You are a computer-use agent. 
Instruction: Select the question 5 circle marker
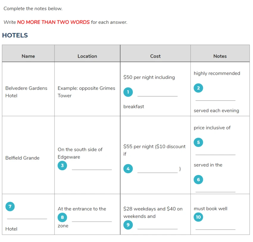pyautogui.click(x=198, y=142)
